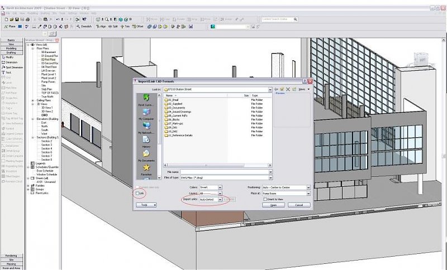The height and width of the screenshot is (270, 447).
Task: Click the Open button in the dialog
Action: click(x=273, y=205)
